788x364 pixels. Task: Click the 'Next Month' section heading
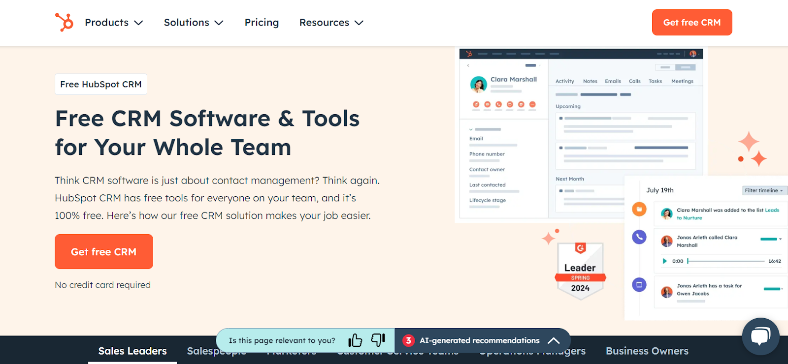570,179
